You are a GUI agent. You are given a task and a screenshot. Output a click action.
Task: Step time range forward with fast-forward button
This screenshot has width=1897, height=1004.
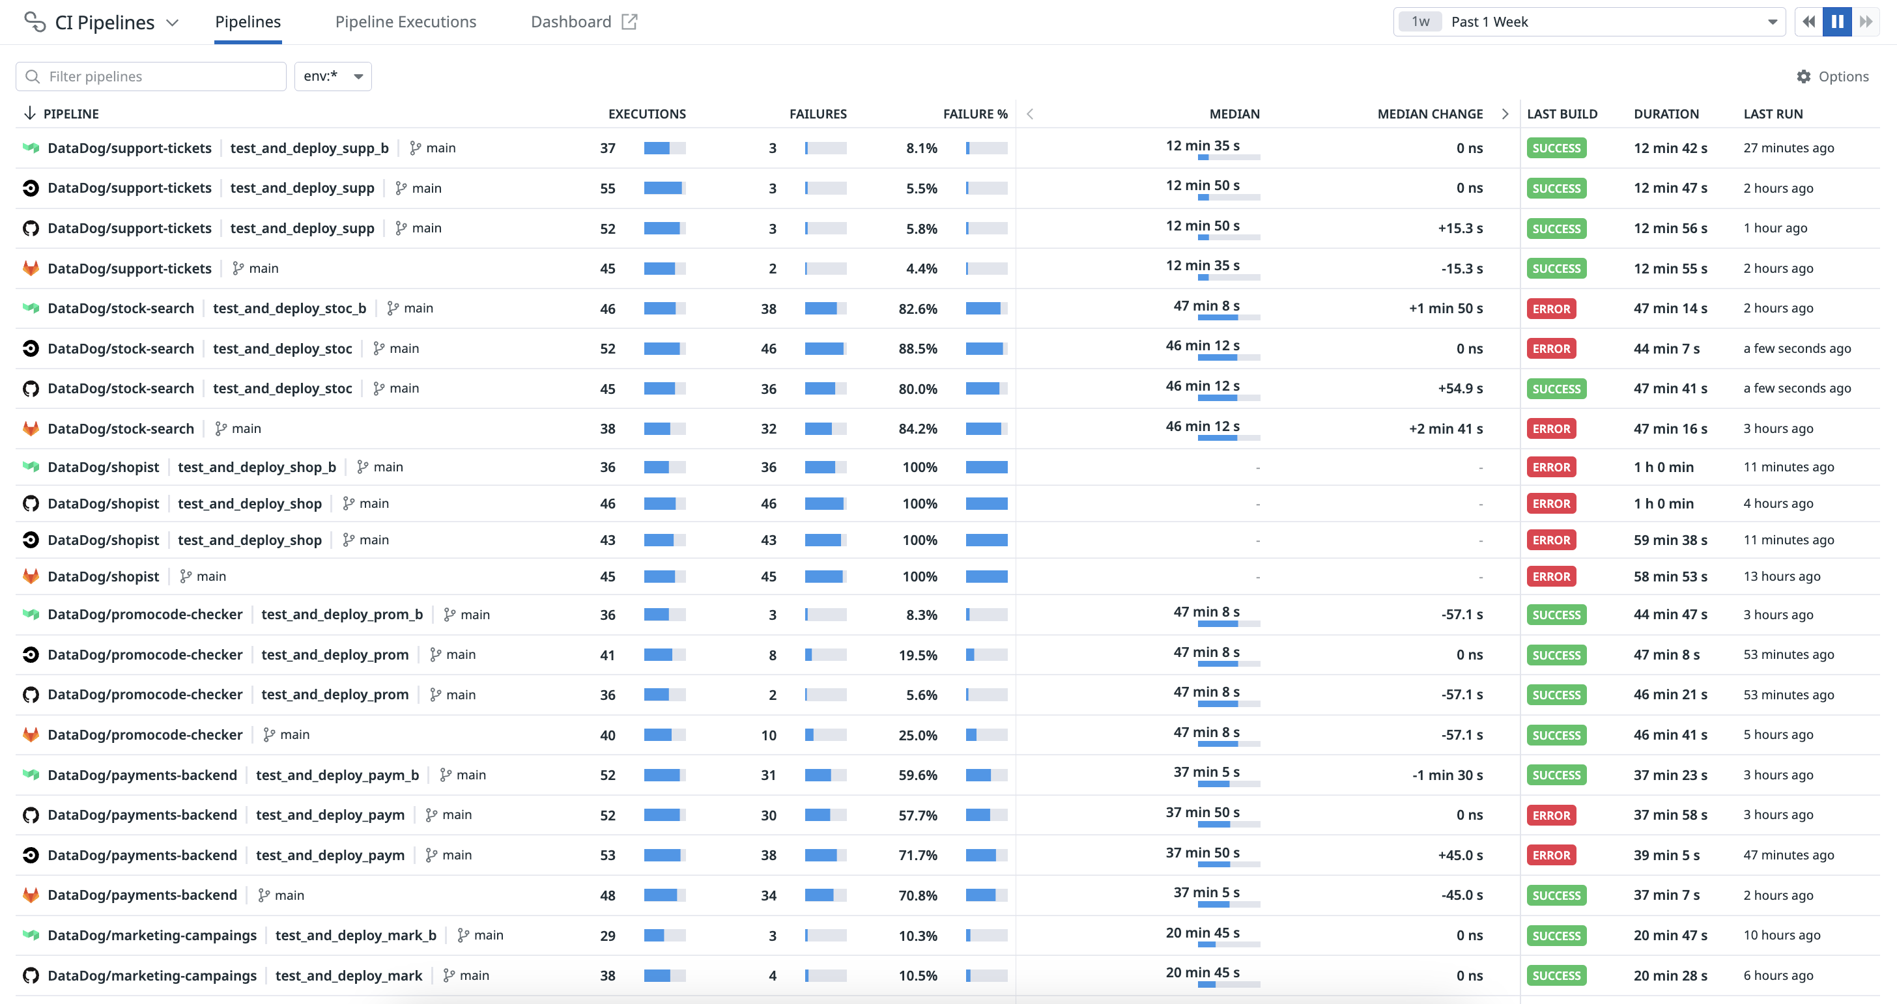1865,22
